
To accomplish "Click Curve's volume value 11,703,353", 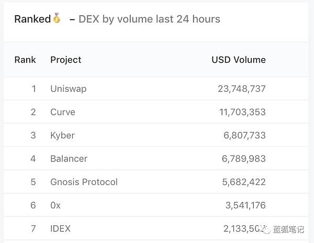I will click(241, 112).
